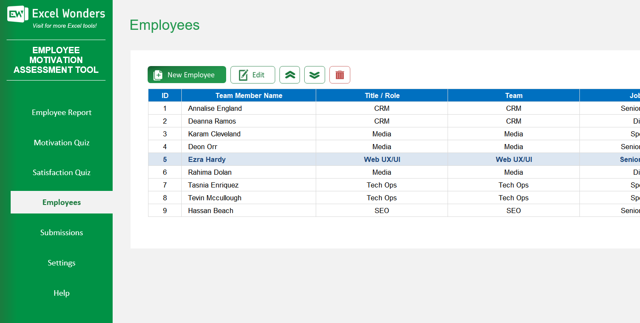Click the Edit button
Viewport: 640px width, 323px height.
point(253,75)
